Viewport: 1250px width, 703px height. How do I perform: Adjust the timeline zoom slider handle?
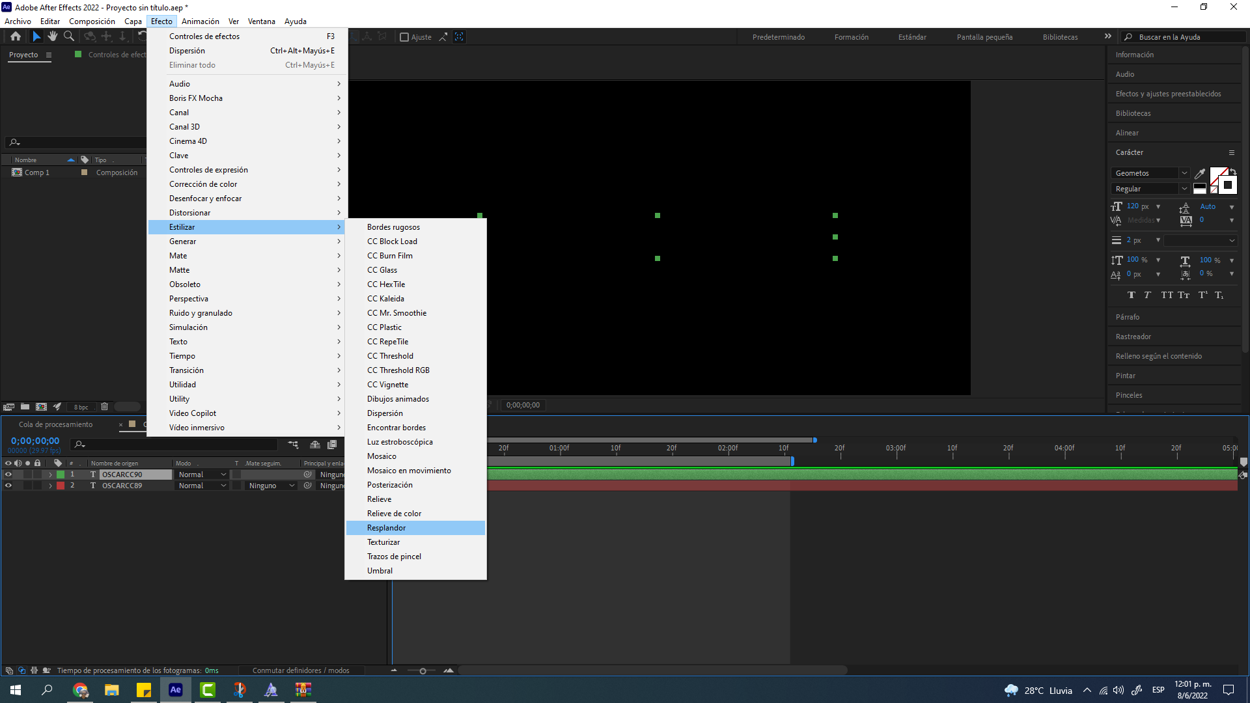tap(423, 671)
